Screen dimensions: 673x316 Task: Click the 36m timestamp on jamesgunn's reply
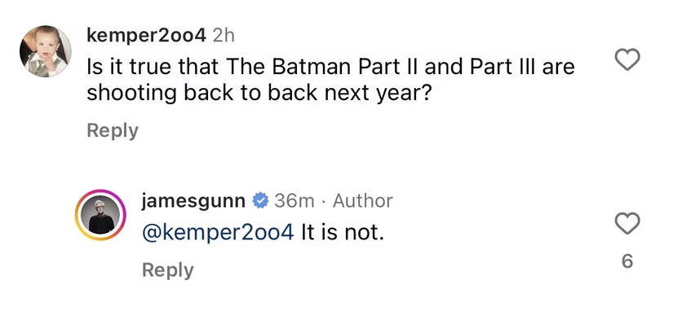tap(294, 200)
